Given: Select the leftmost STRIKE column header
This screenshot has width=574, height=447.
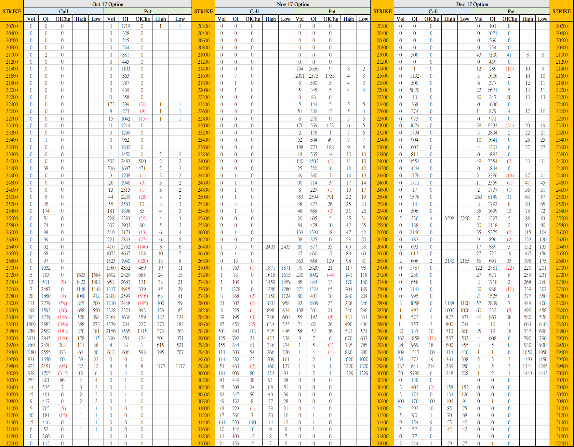Looking at the screenshot, I should click(12, 11).
